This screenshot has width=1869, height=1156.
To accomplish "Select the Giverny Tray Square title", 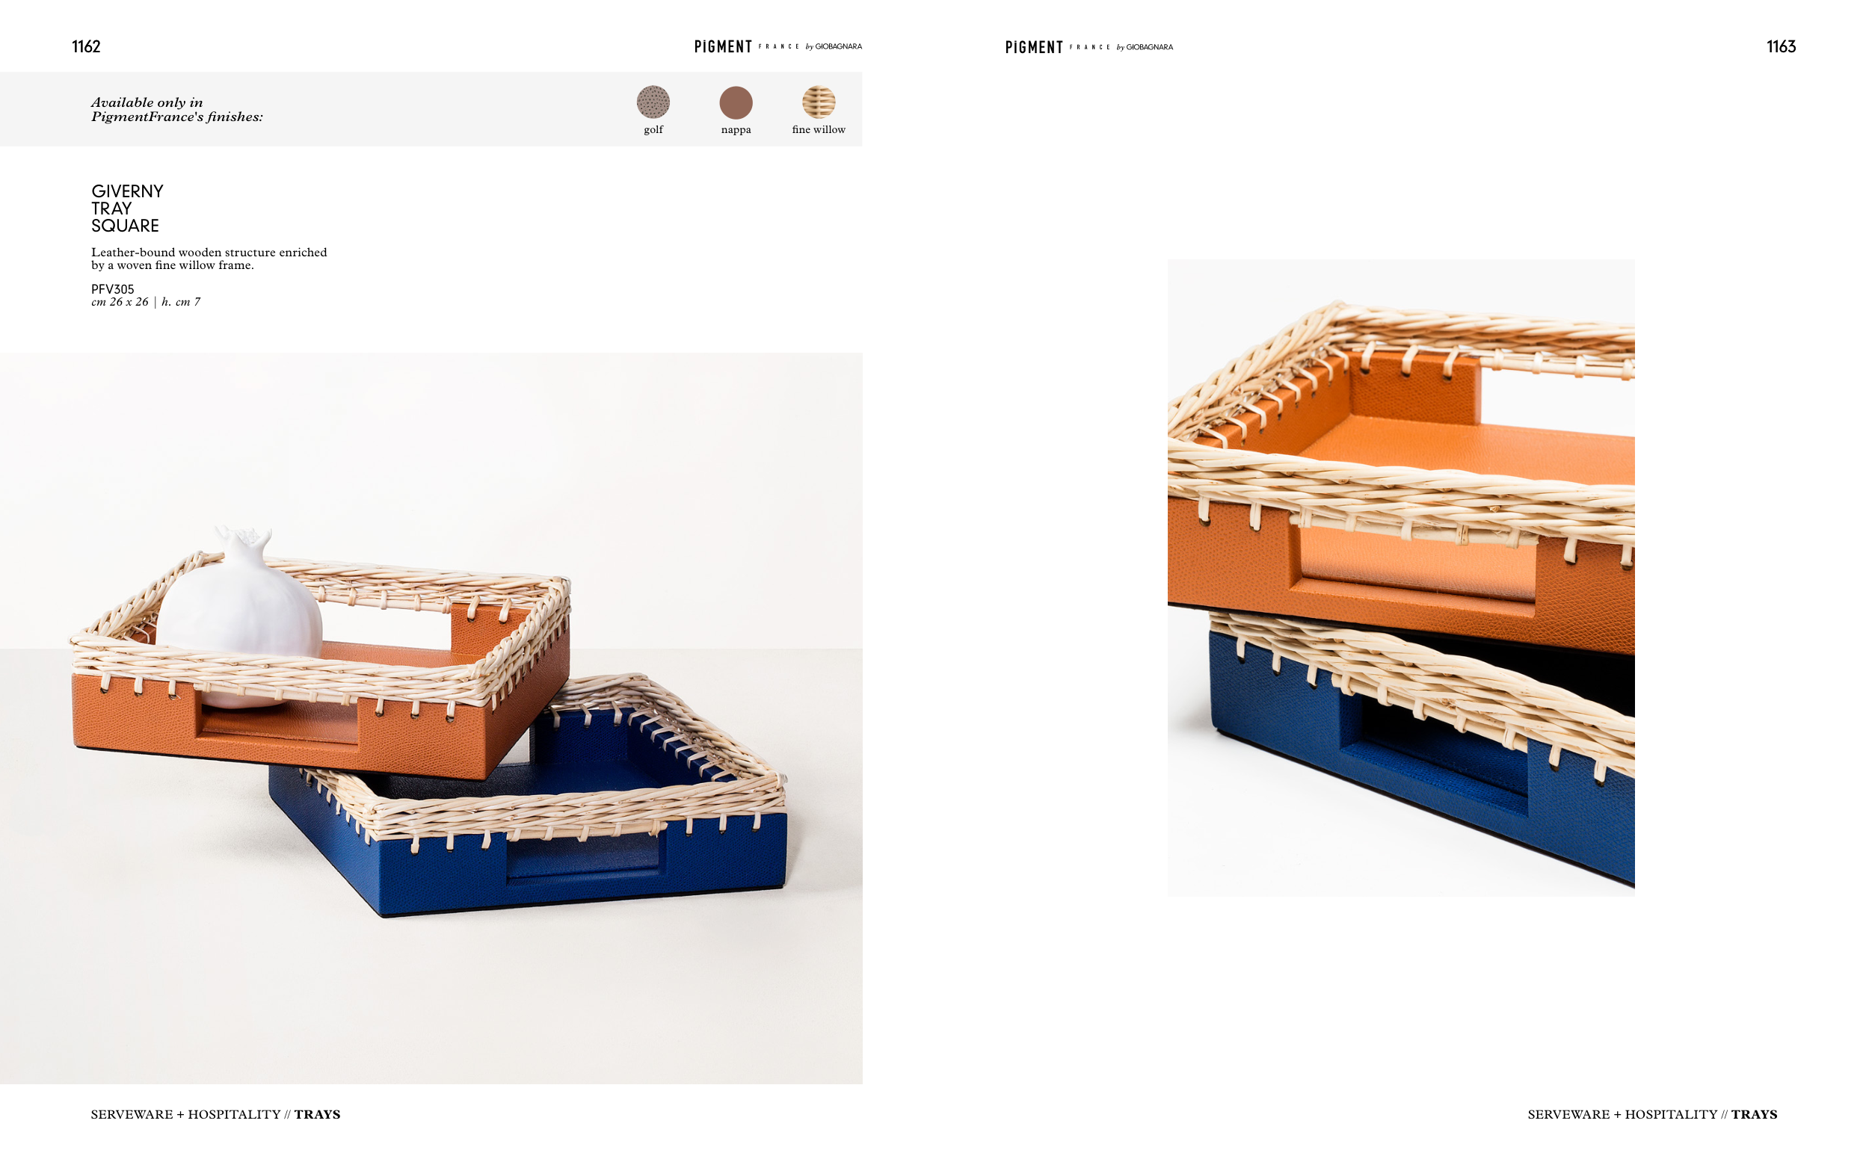I will tap(127, 208).
